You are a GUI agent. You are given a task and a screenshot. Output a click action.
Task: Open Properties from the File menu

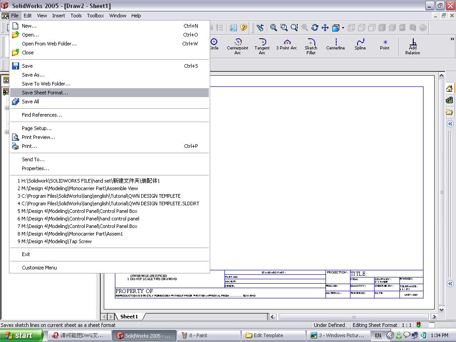coord(110,168)
